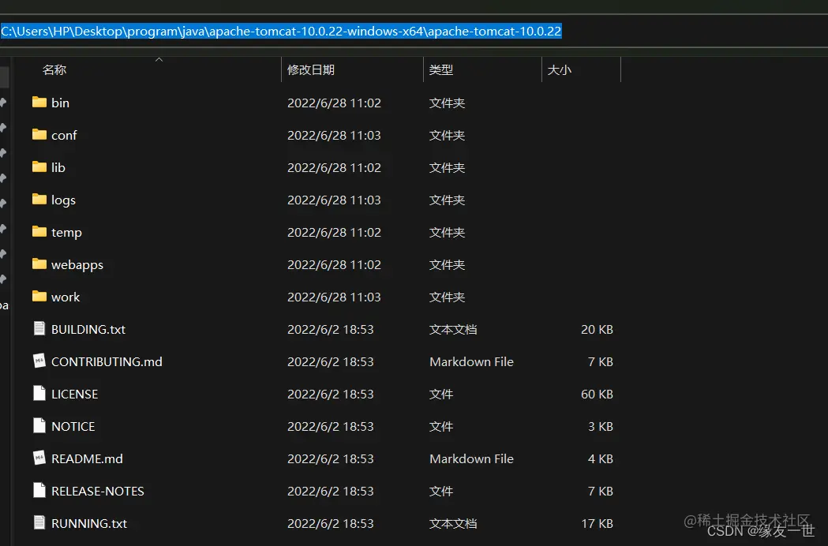This screenshot has width=828, height=546.
Task: Toggle sort direction arrow above 名称
Action: 159,60
